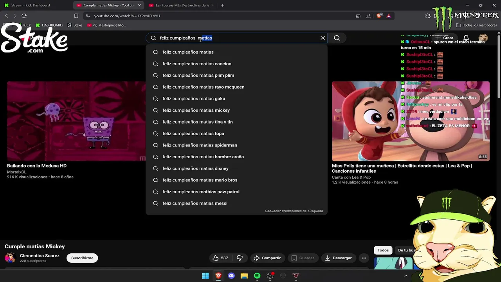This screenshot has width=501, height=282.
Task: Select suggestion "feliz cumpleaños matias goku"
Action: click(236, 99)
